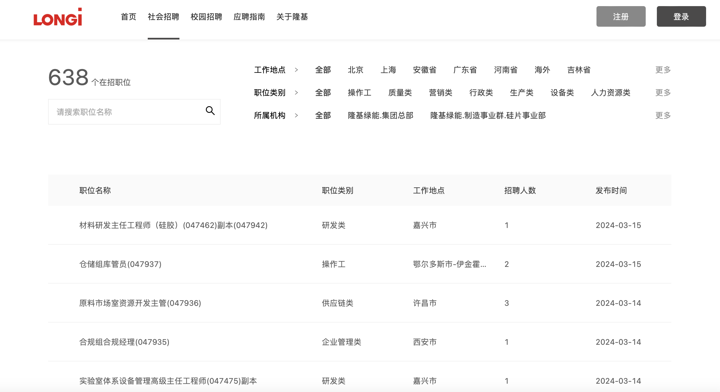Click the LONGi logo

click(58, 17)
